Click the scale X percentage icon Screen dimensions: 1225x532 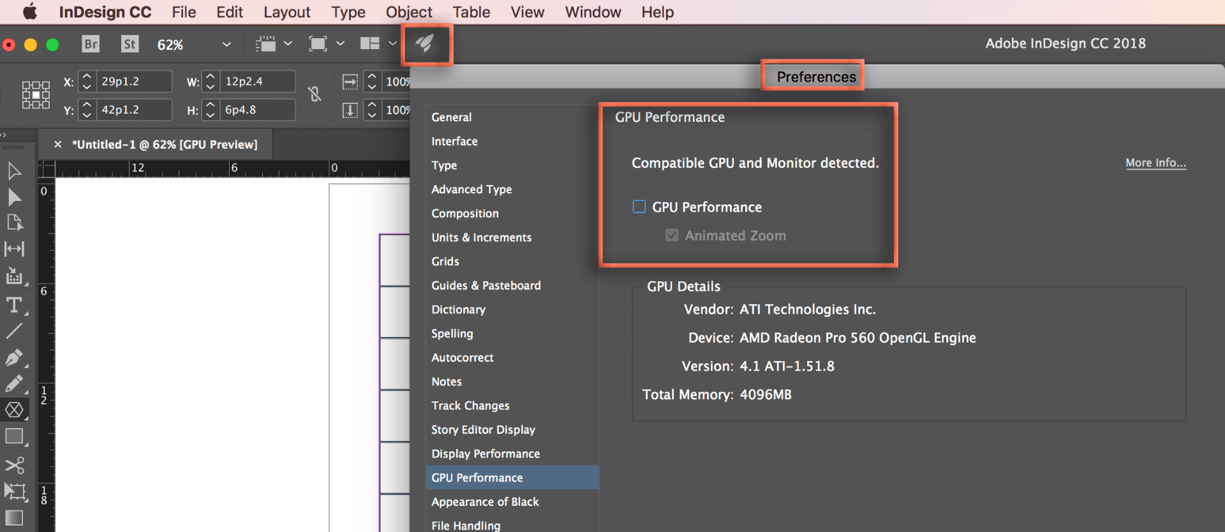350,82
